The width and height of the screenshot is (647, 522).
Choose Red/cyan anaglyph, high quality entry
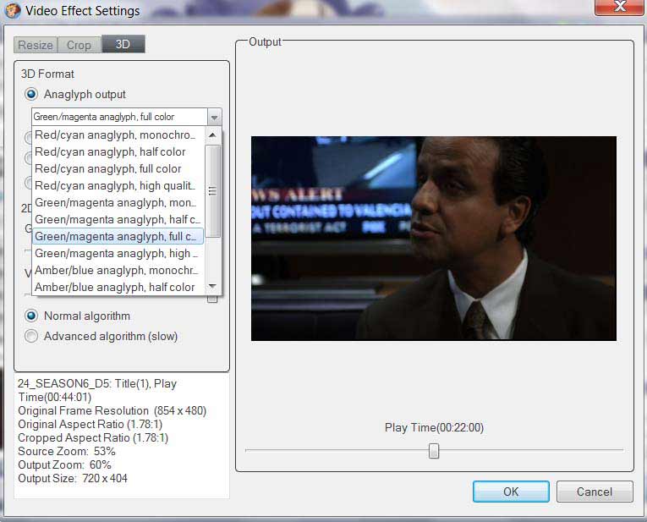(118, 185)
